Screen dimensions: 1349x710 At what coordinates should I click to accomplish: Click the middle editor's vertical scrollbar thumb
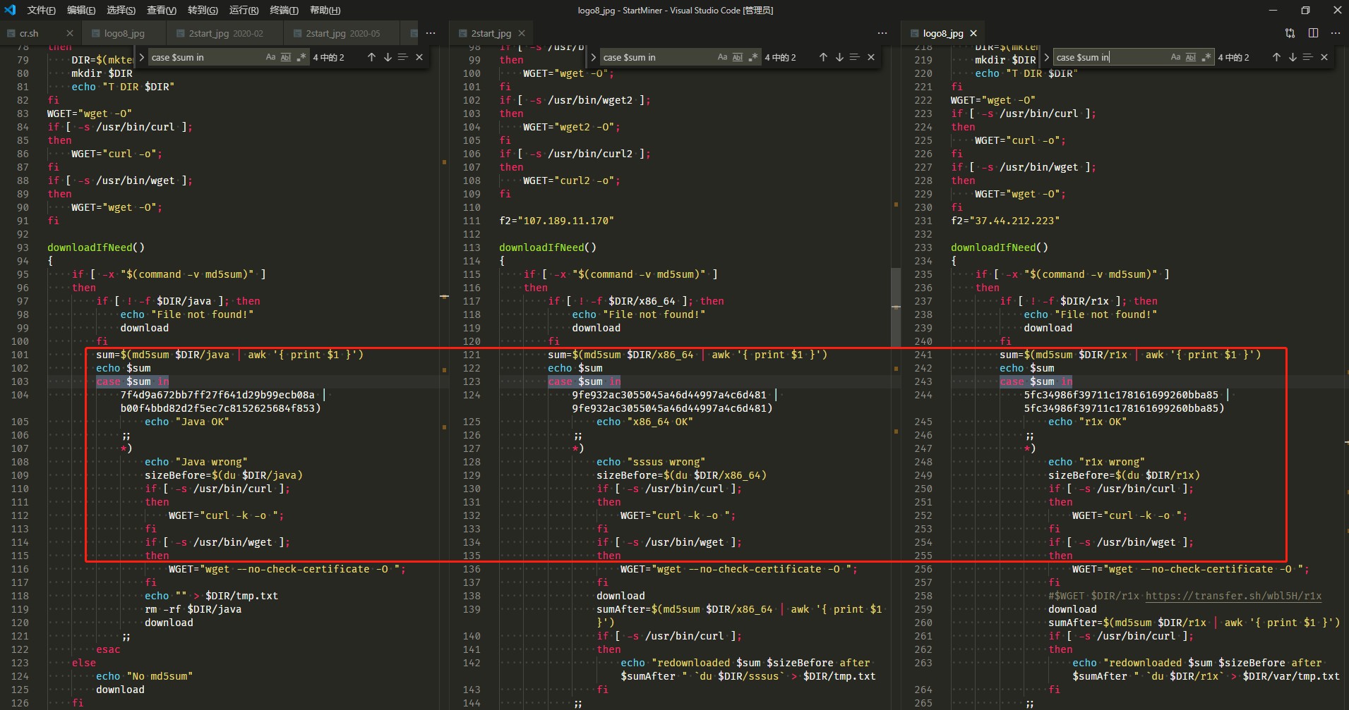(896, 303)
